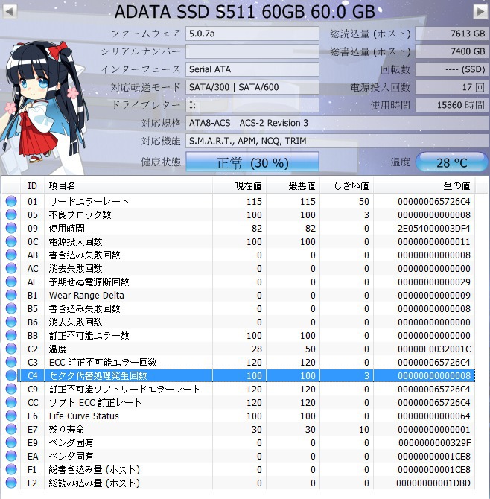Image resolution: width=490 pixels, height=499 pixels.
Task: Click status icon for selected row C4
Action: click(11, 375)
